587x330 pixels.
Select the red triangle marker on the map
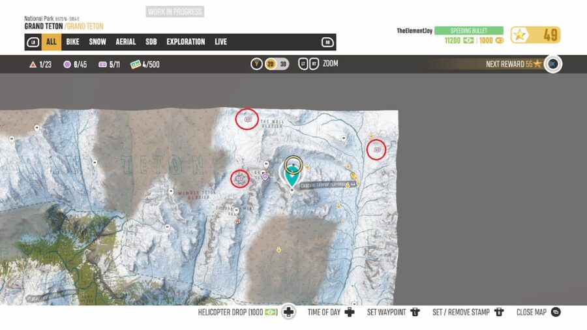tap(237, 221)
